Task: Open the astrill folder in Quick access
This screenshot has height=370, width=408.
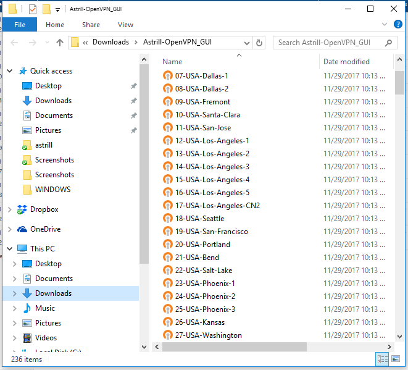Action: 44,145
